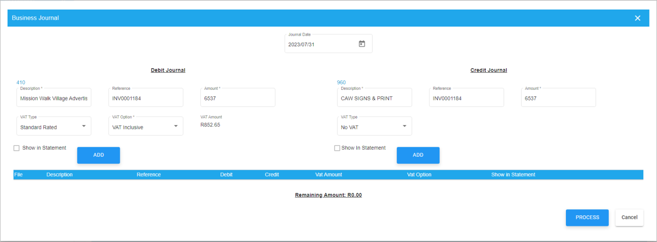Image resolution: width=657 pixels, height=242 pixels.
Task: Focus the debit Description field
Action: (x=54, y=98)
